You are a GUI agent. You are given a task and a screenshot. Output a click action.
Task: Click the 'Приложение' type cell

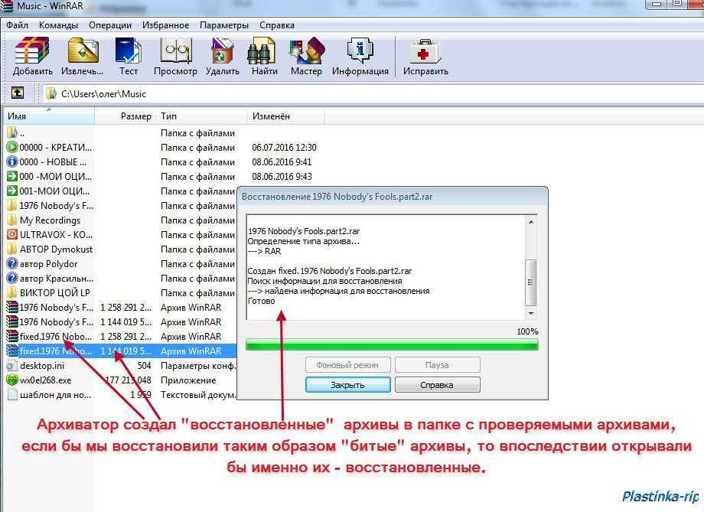pyautogui.click(x=188, y=380)
